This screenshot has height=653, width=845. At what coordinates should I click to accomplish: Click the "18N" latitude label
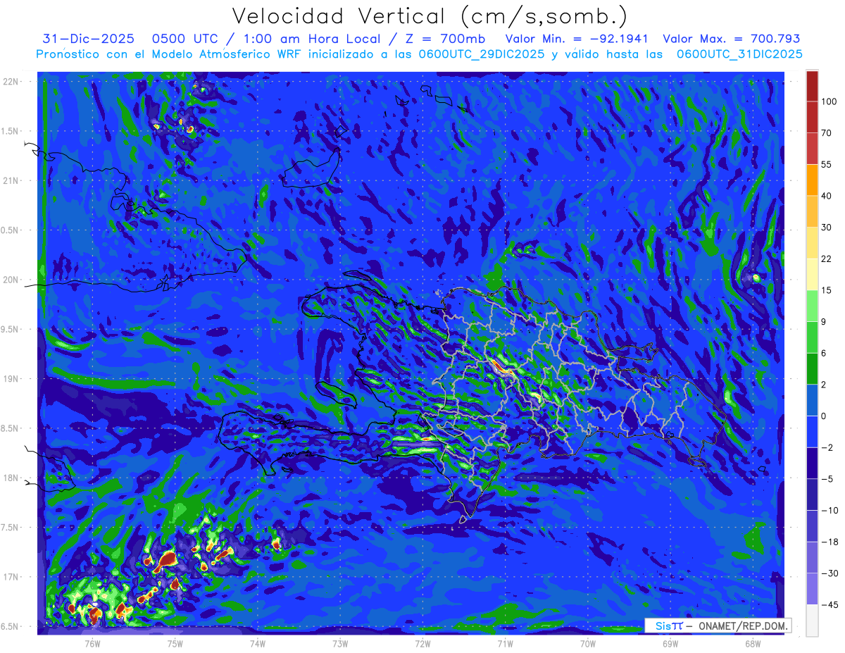click(11, 478)
